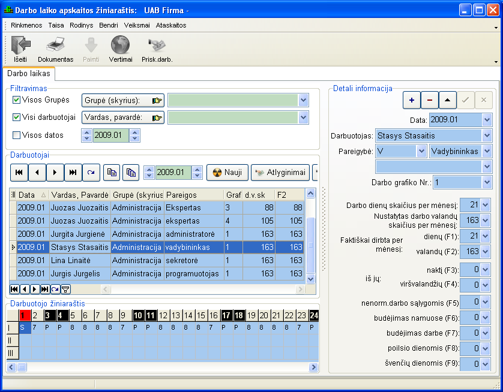Click day 1 cell in timesheet row I
This screenshot has width=503, height=392.
tap(25, 327)
